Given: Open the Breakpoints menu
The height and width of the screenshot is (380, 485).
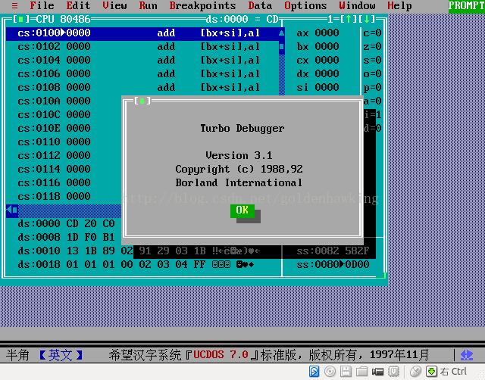Looking at the screenshot, I should (202, 6).
